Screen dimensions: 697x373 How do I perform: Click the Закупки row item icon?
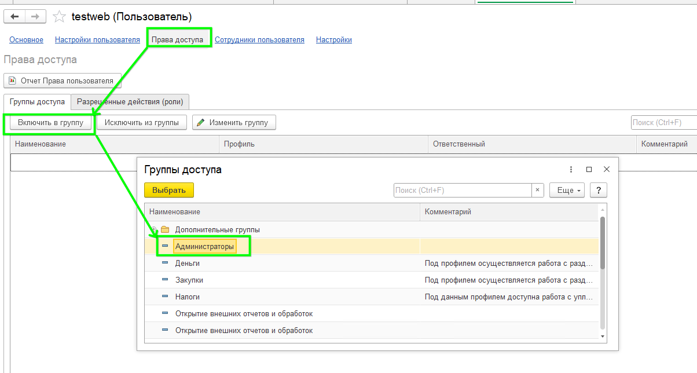[165, 280]
